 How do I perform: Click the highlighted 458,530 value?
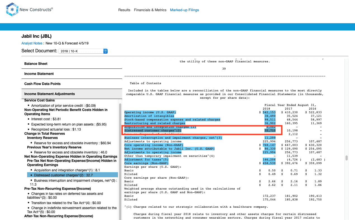(x=269, y=163)
